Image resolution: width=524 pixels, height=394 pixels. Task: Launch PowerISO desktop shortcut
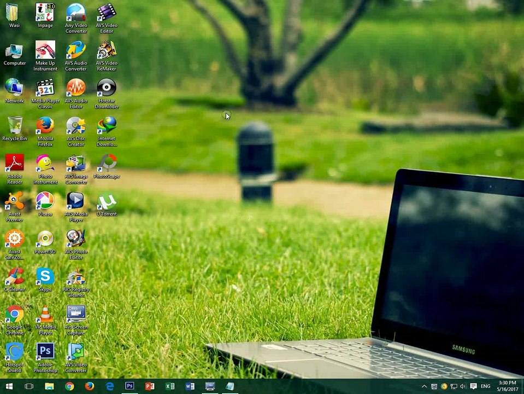[x=45, y=242]
